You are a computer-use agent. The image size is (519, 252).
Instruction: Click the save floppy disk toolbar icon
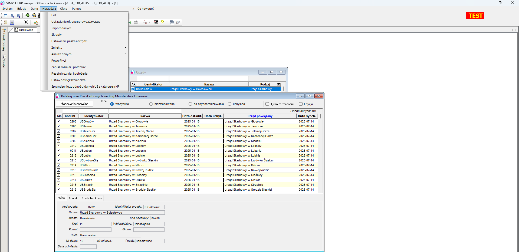point(12,22)
